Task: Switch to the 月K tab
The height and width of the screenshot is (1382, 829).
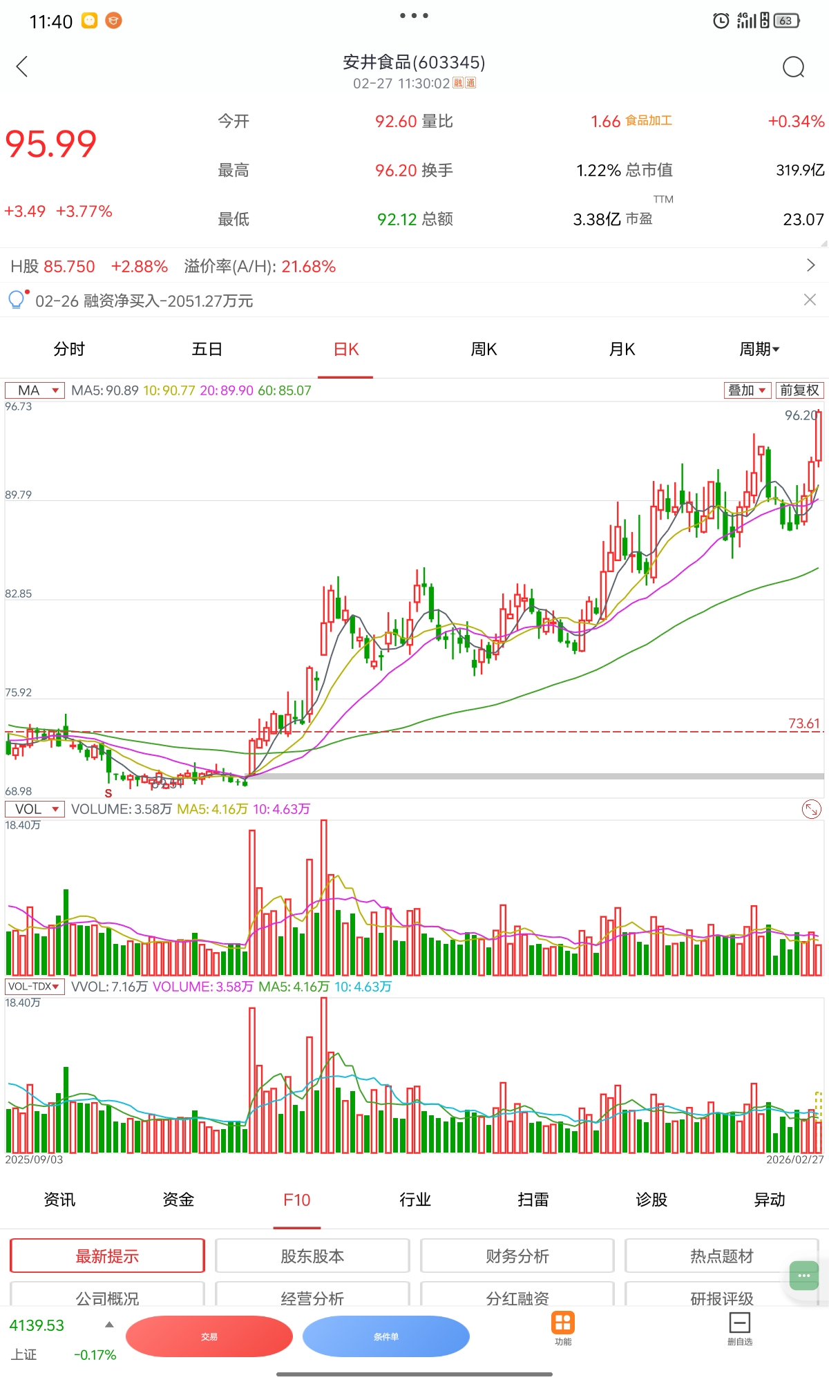Action: tap(622, 350)
